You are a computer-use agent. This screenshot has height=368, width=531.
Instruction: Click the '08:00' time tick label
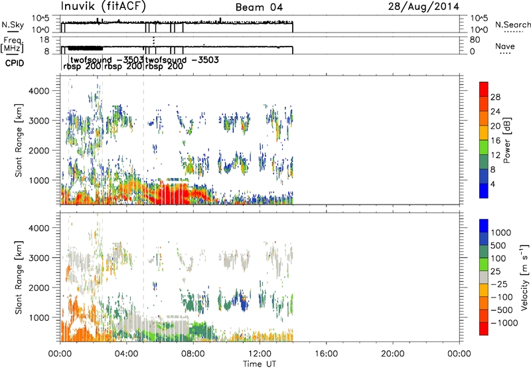tap(193, 354)
